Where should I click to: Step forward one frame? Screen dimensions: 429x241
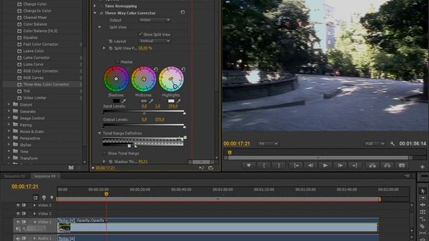coord(340,165)
